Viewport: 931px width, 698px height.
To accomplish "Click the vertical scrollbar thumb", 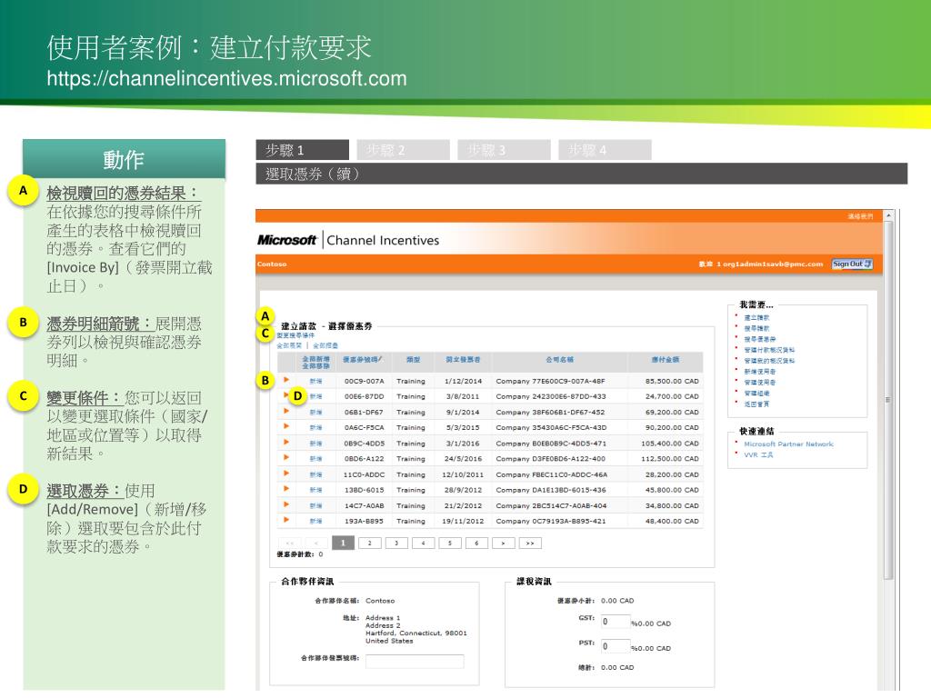I will coord(888,400).
